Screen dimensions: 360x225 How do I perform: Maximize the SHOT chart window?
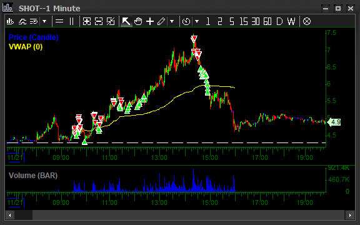pos(338,9)
